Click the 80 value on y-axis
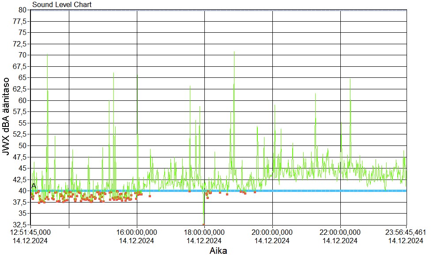Screen dimensions: 437x260 (x=23, y=10)
